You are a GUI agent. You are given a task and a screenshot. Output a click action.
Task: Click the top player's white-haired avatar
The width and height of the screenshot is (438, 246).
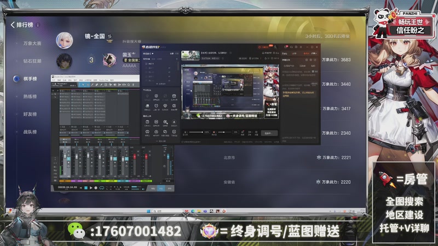(65, 39)
